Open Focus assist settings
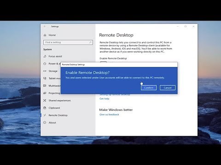The height and width of the screenshot is (165, 221). click(55, 56)
